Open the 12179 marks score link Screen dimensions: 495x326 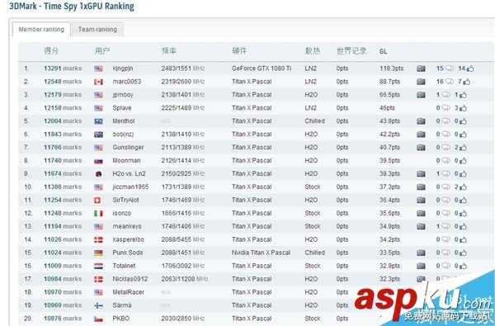[x=63, y=95]
